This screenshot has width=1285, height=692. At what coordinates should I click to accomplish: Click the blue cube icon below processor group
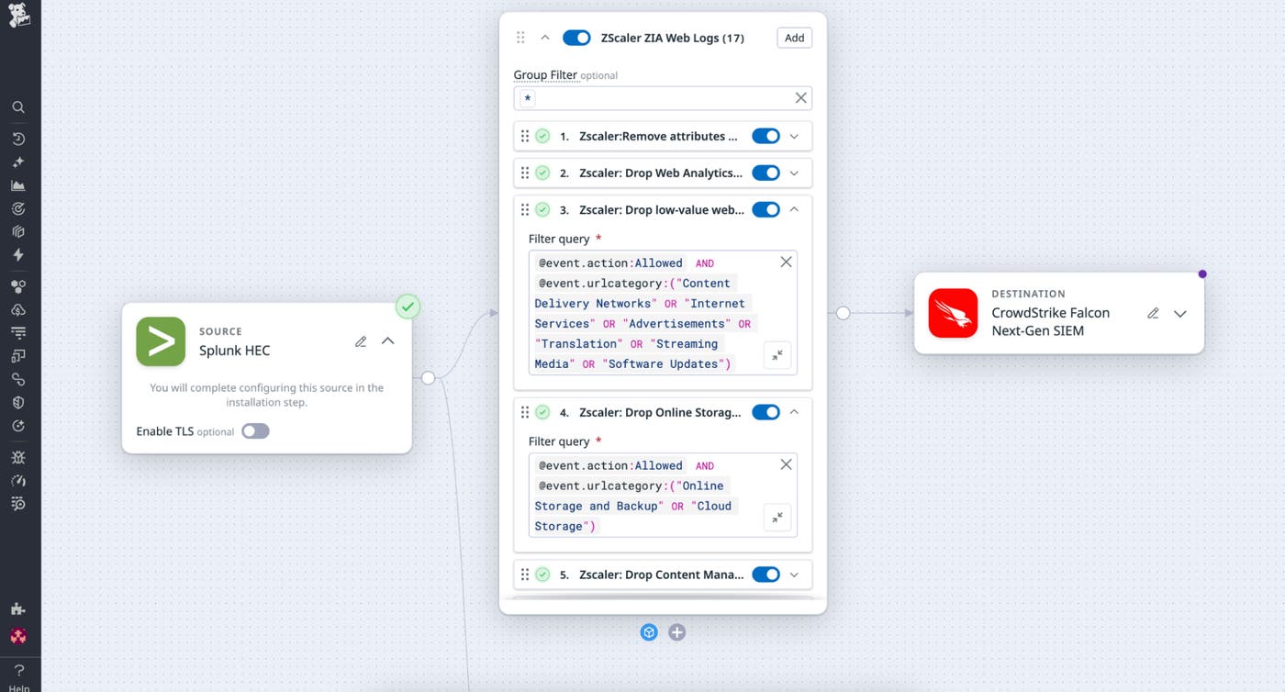tap(649, 632)
